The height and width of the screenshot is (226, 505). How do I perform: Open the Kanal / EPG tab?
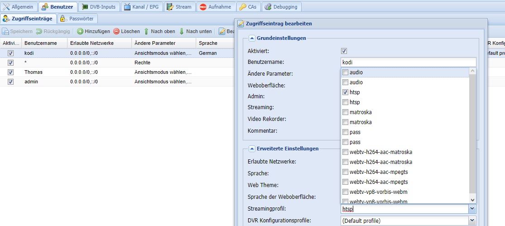tap(142, 6)
